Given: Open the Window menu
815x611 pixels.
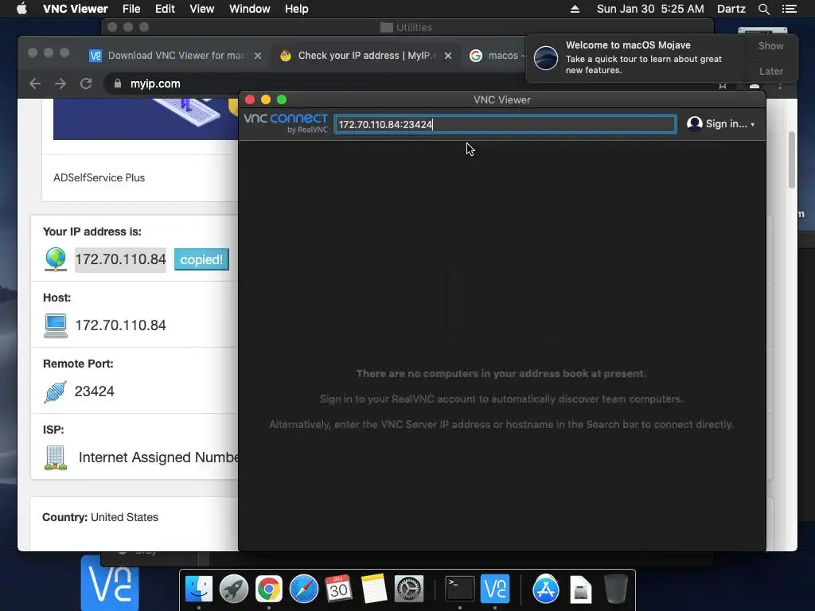Looking at the screenshot, I should tap(249, 9).
